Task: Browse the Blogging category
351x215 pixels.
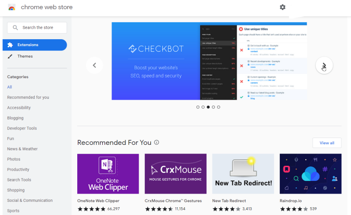Action: click(x=15, y=118)
